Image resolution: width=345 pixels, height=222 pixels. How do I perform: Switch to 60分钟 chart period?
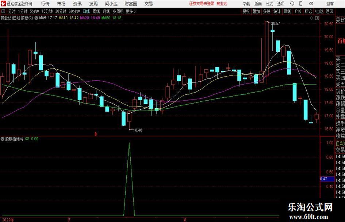[74, 11]
